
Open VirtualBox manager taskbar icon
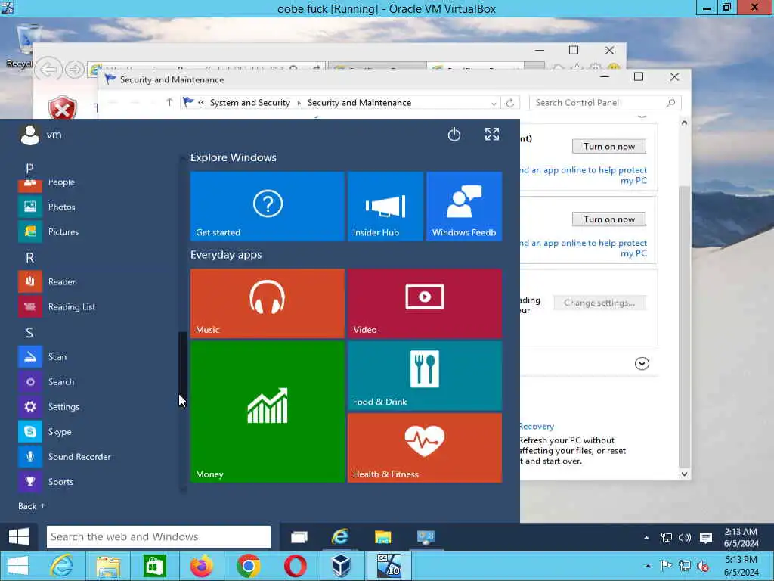click(341, 566)
